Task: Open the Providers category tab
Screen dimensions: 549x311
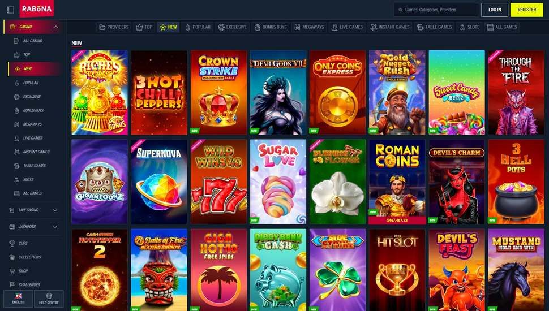Action: coord(114,27)
